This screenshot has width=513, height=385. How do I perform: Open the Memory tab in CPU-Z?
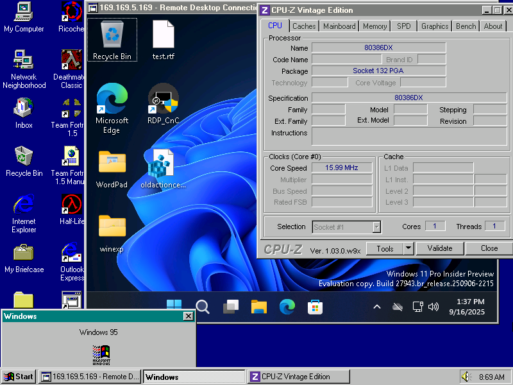[374, 26]
